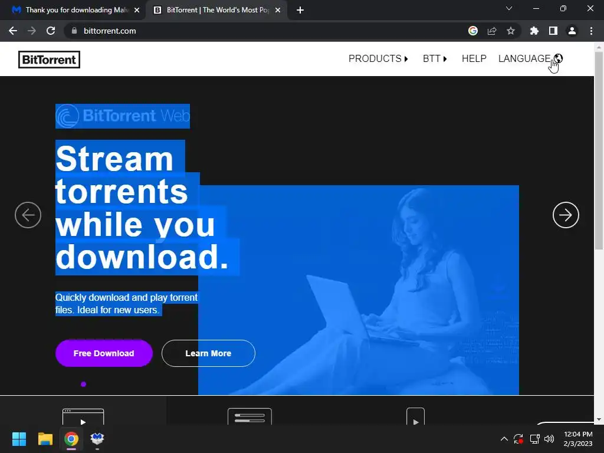Screen dimensions: 604x453
Task: Open Chrome three-dot menu
Action: click(591, 31)
